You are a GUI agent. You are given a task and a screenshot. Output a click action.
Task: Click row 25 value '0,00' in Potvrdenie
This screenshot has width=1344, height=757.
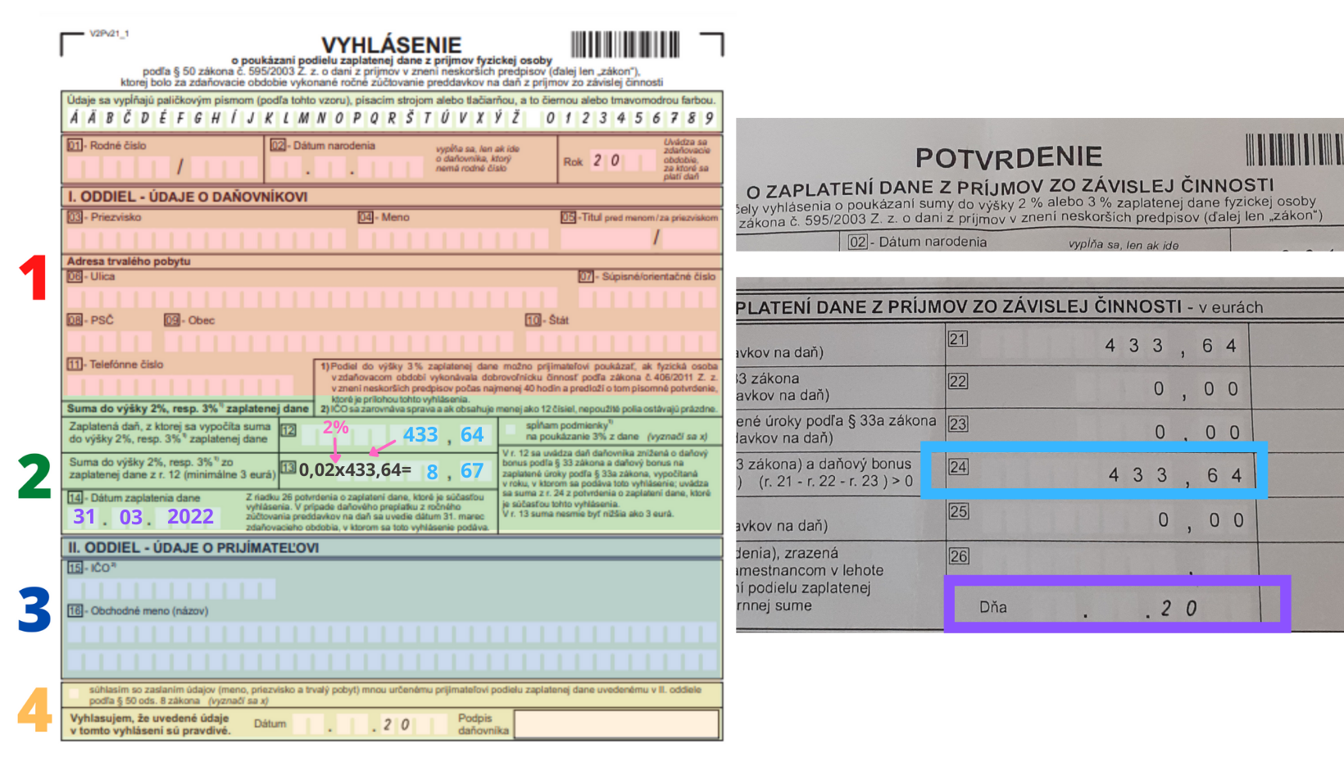click(1201, 520)
